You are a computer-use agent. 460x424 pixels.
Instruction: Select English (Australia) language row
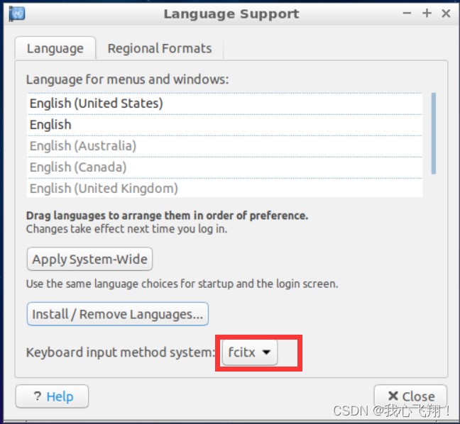point(224,146)
